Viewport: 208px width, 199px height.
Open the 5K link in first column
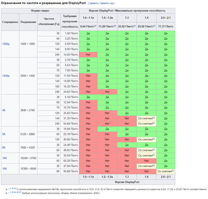[4, 134]
